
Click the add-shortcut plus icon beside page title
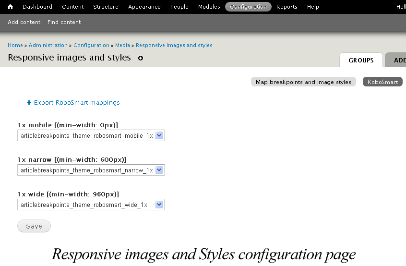[141, 58]
